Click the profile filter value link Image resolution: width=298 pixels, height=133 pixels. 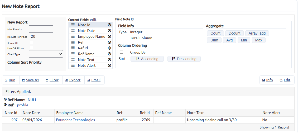(23, 105)
